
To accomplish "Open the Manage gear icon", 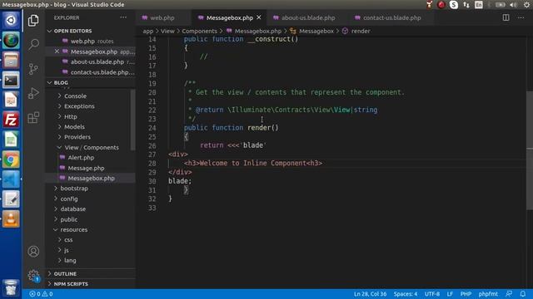I will [33, 275].
